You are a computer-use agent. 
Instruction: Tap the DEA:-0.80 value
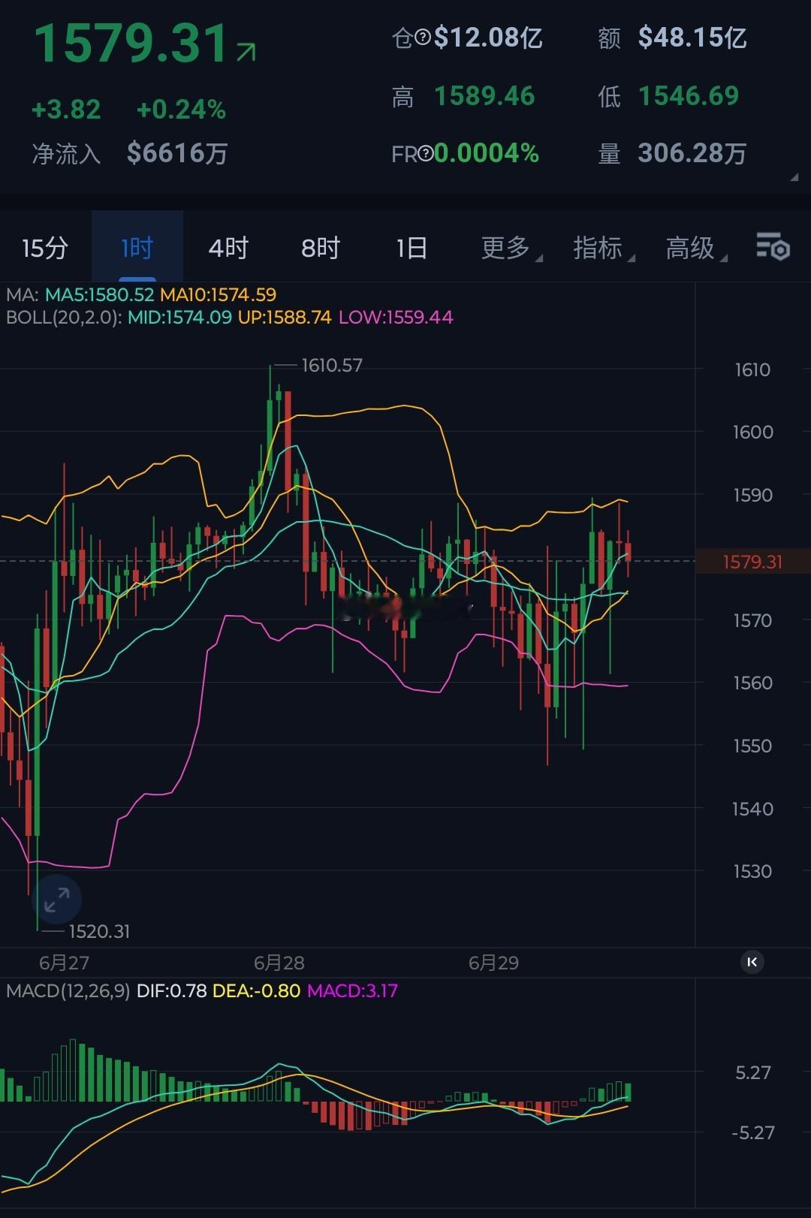click(257, 990)
